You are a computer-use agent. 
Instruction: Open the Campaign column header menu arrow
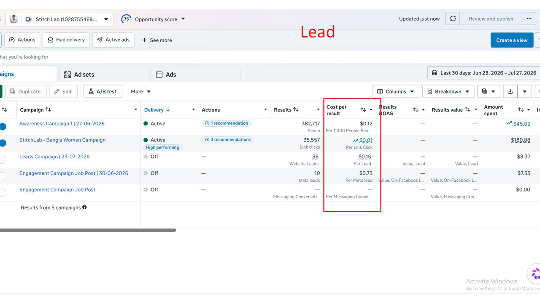tap(136, 110)
